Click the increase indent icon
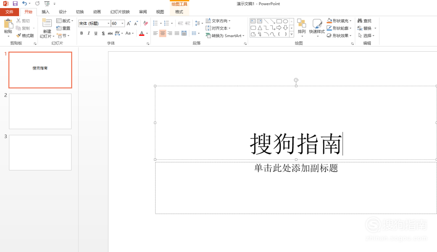Image resolution: width=437 pixels, height=252 pixels. point(188,23)
